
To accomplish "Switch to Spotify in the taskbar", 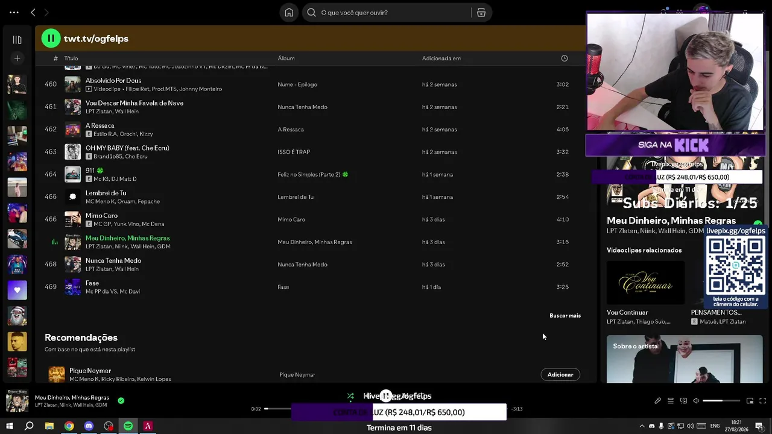I will 128,426.
